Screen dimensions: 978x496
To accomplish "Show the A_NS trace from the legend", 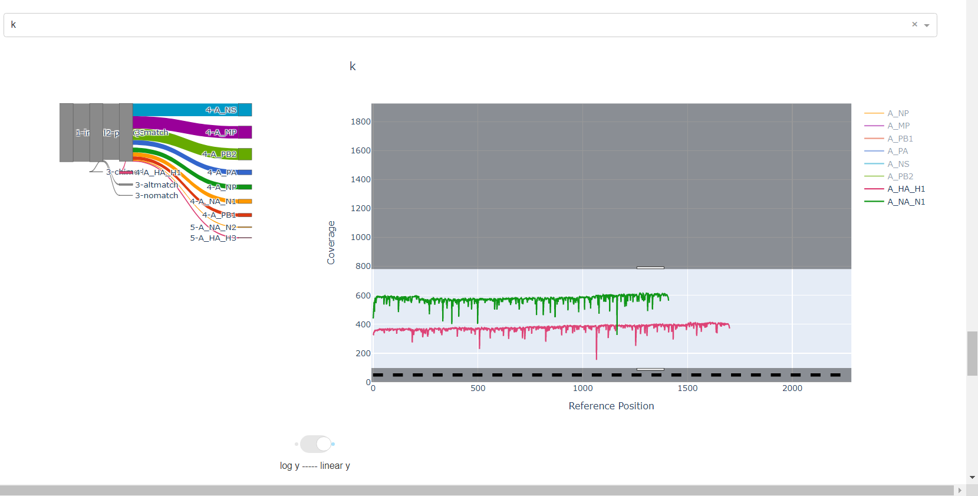I will coord(898,164).
